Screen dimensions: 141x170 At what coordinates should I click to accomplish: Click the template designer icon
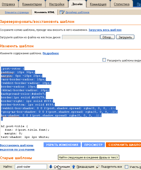pos(62,12)
